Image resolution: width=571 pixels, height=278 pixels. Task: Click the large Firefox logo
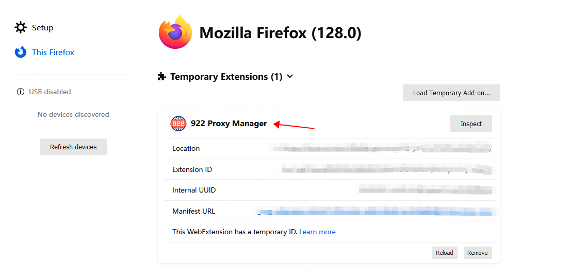click(175, 32)
